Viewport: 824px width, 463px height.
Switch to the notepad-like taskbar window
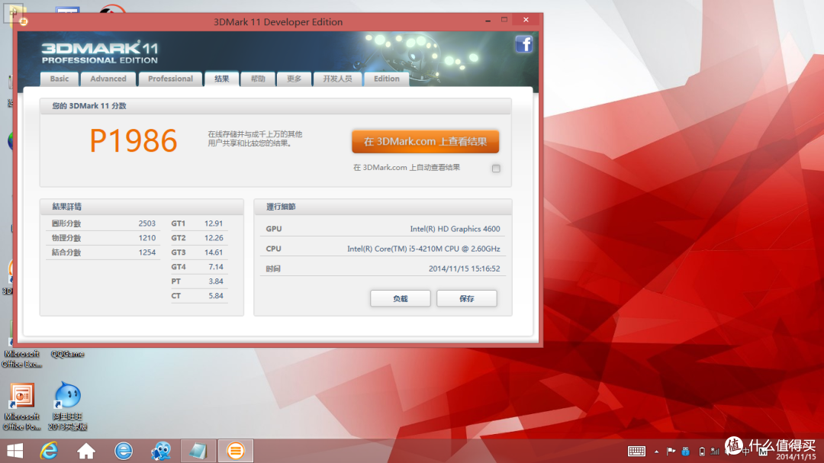coord(198,451)
